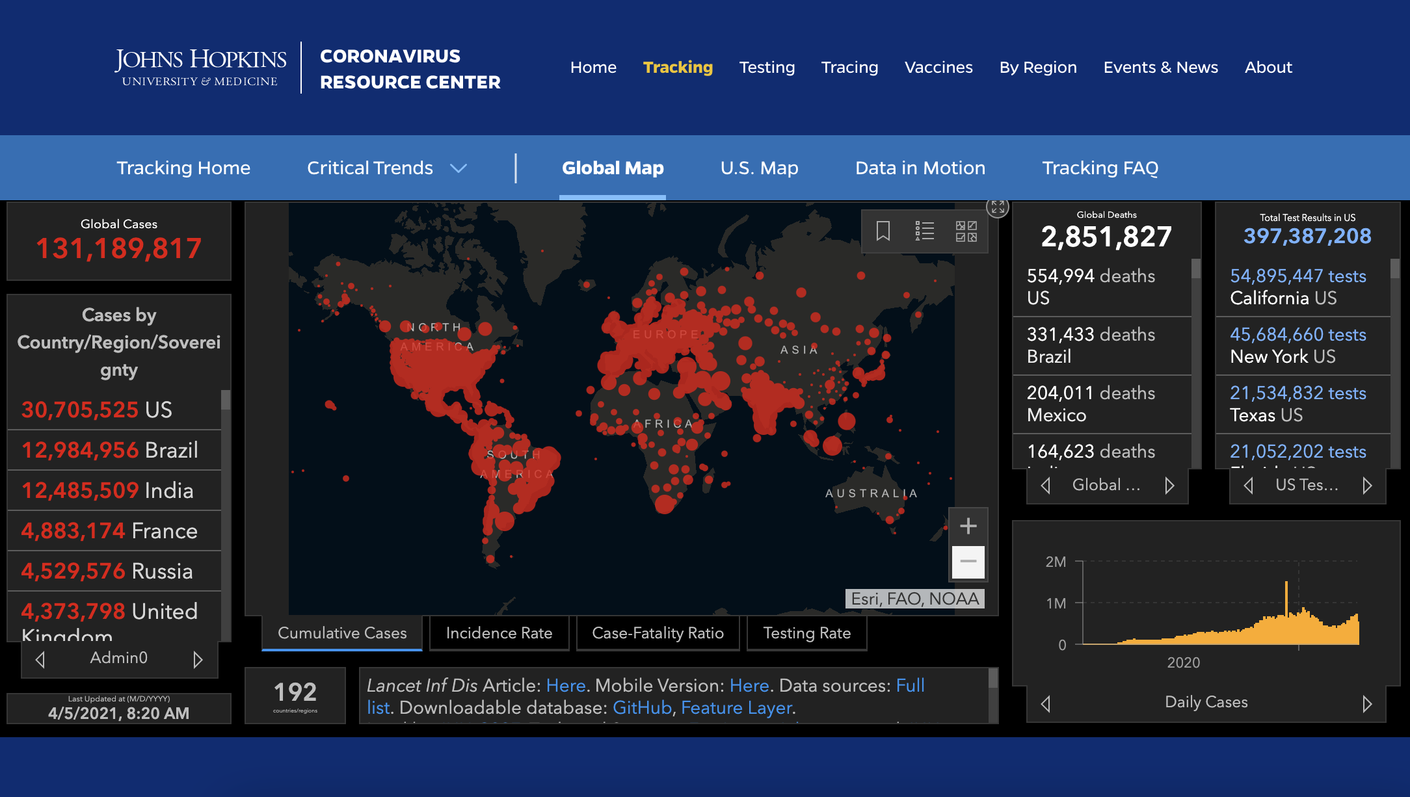
Task: Click the bookmarks icon on the map
Action: point(883,231)
